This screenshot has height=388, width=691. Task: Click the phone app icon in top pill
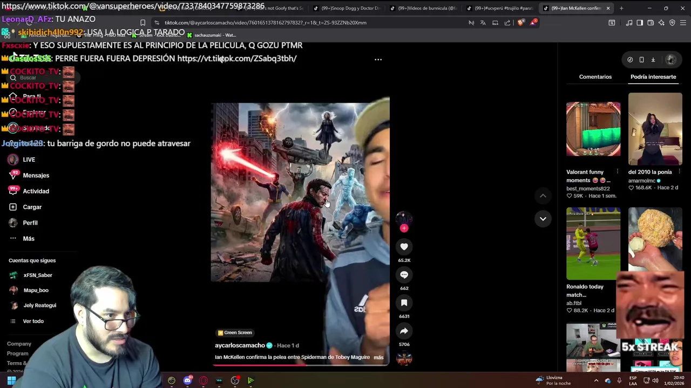coord(641,60)
